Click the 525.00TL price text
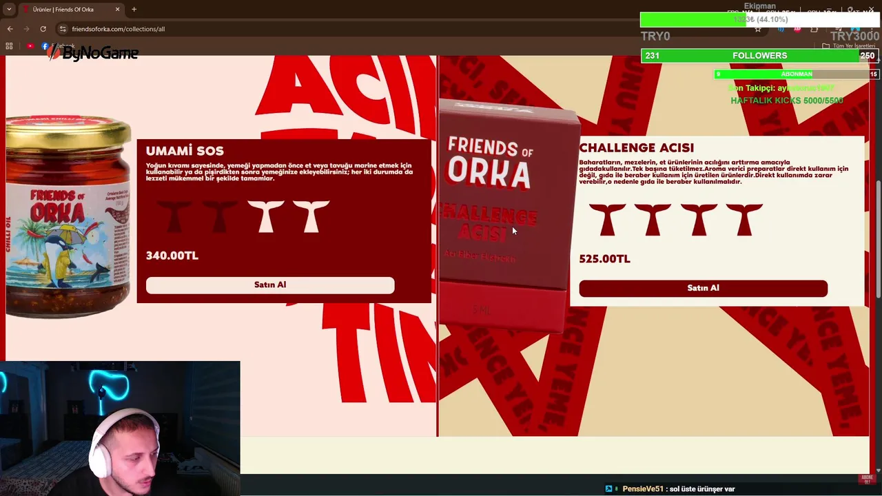 604,259
